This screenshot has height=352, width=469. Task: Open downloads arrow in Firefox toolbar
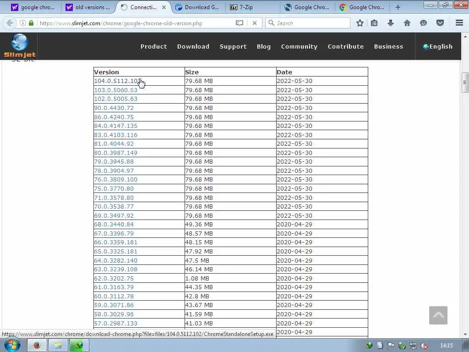pos(391,23)
